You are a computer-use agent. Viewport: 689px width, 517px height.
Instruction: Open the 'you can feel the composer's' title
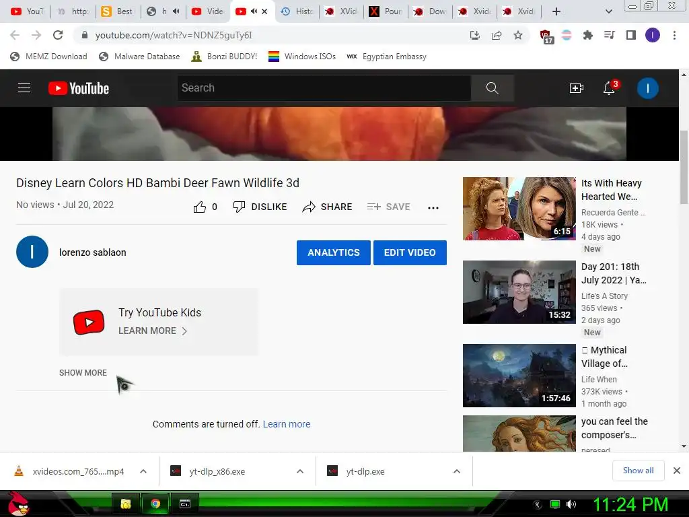pyautogui.click(x=614, y=428)
